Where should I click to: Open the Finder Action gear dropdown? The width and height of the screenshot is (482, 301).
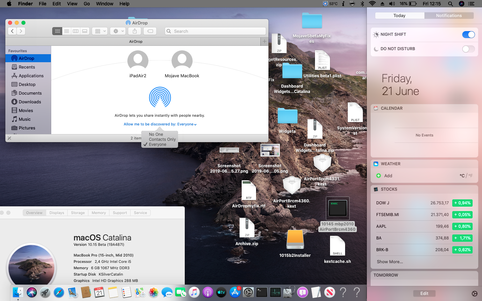(x=118, y=31)
